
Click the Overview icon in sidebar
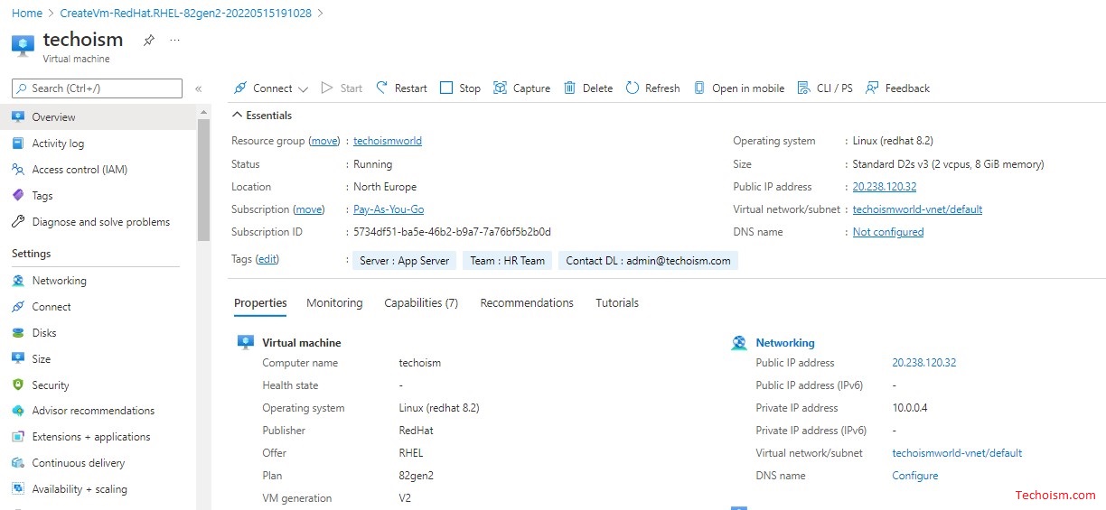(17, 117)
